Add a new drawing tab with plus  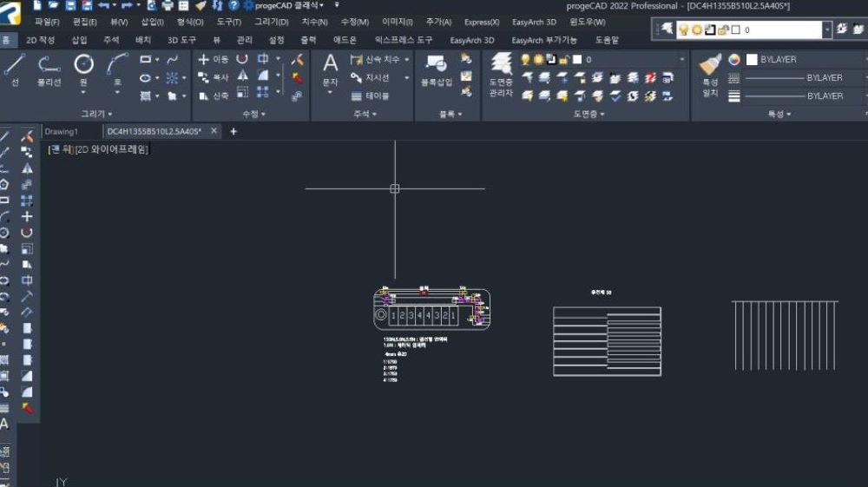pos(233,131)
